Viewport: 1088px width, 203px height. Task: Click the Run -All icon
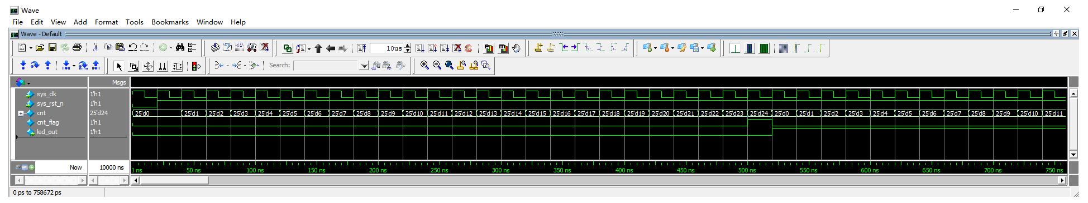click(x=445, y=48)
